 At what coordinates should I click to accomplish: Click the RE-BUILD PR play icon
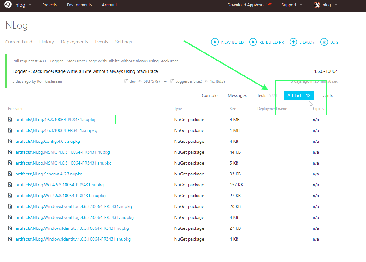(253, 42)
